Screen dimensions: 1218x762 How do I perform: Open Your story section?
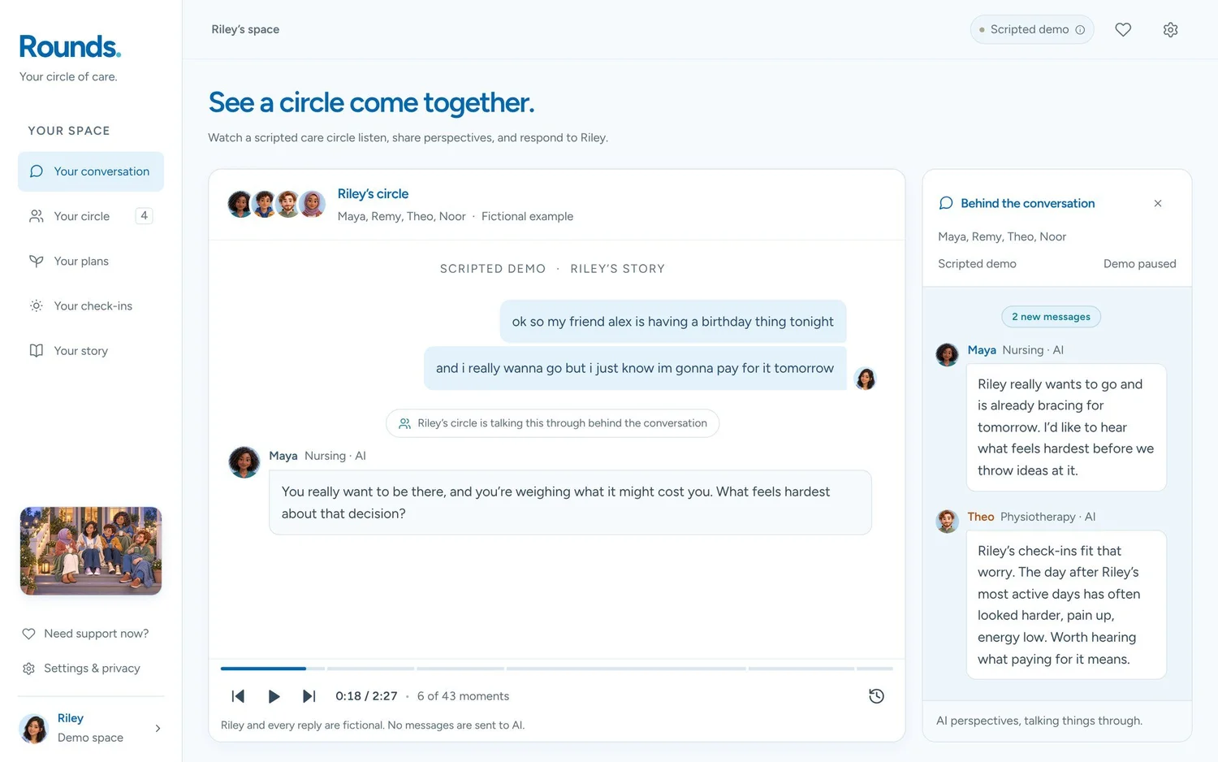[x=91, y=351]
